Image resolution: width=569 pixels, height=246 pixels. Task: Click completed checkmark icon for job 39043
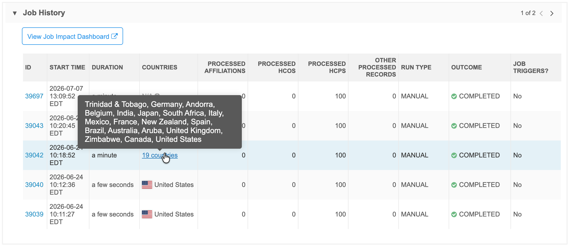pyautogui.click(x=454, y=126)
